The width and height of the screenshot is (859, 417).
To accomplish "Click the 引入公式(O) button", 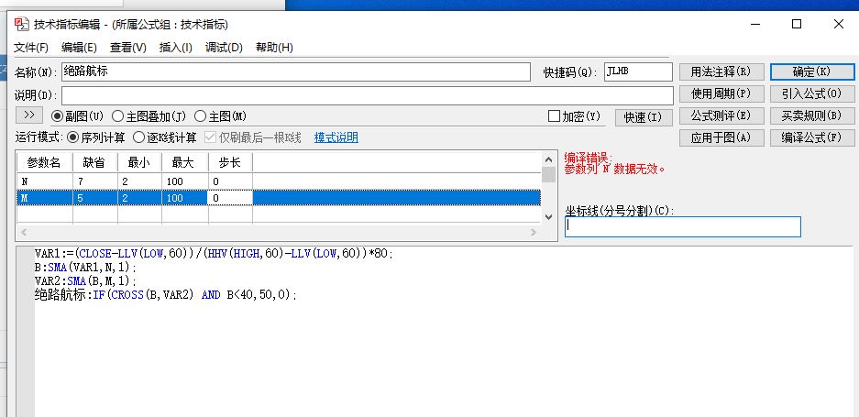I will click(812, 93).
